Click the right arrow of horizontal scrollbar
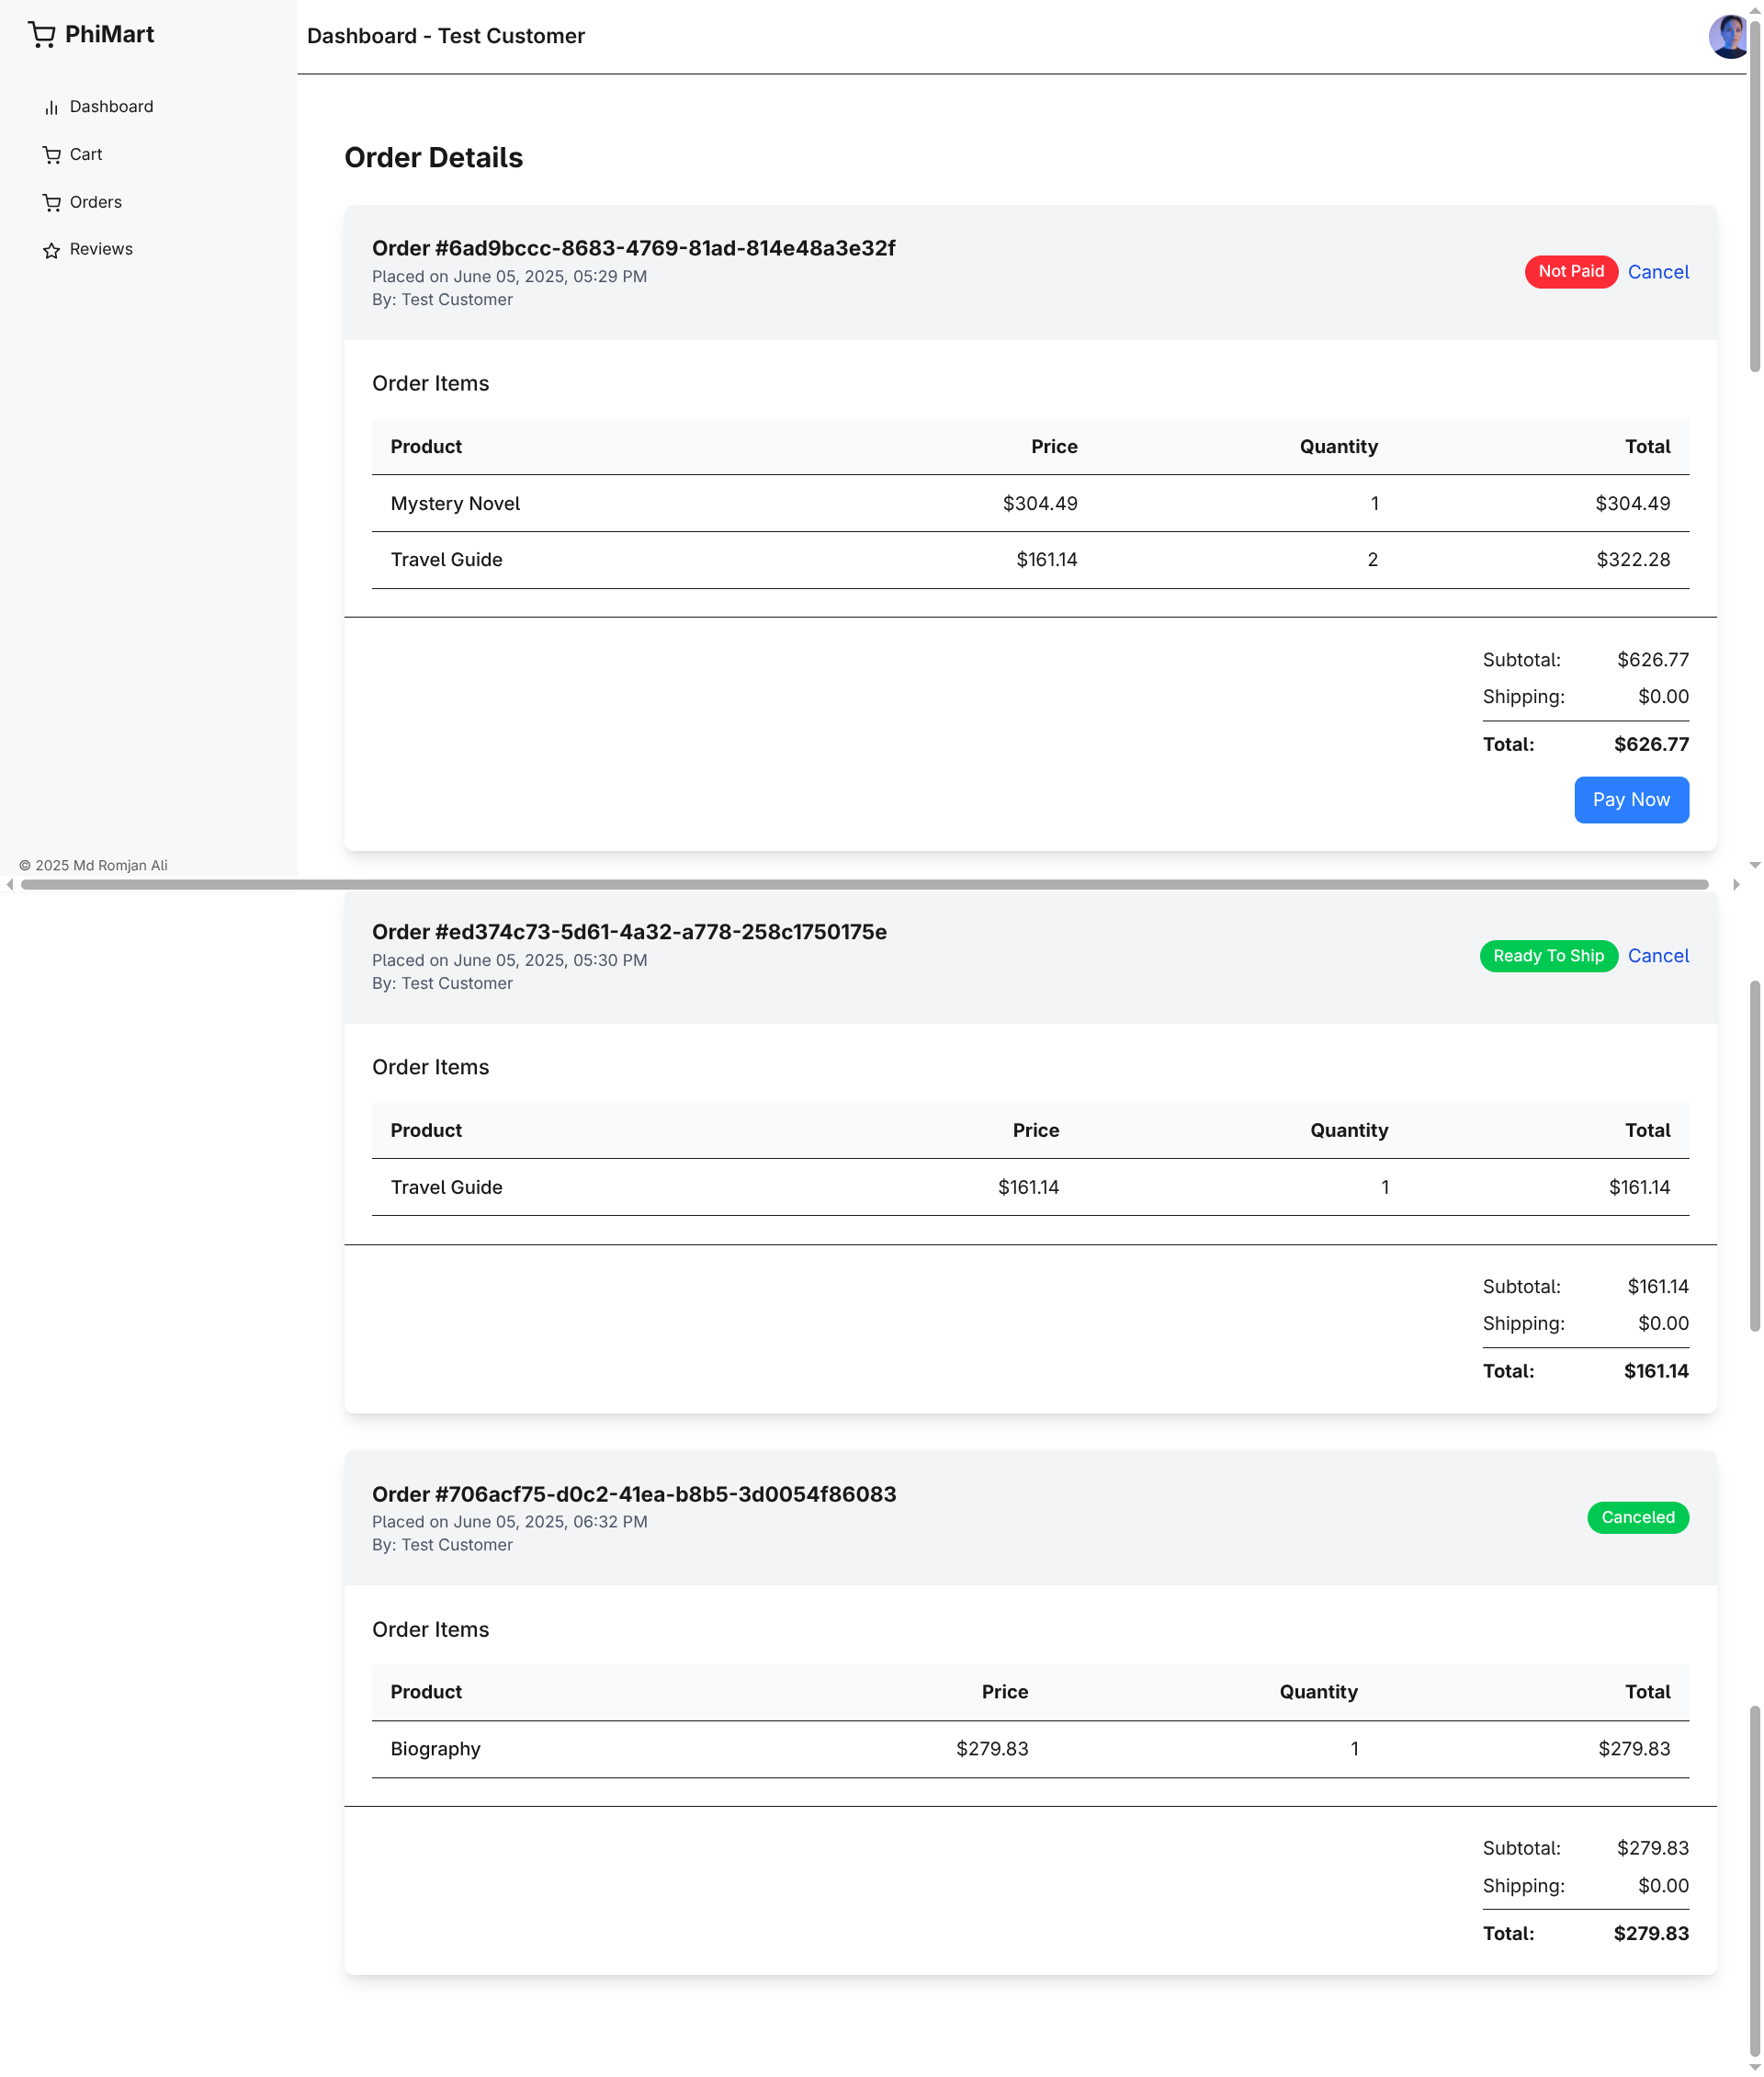 pyautogui.click(x=1737, y=883)
